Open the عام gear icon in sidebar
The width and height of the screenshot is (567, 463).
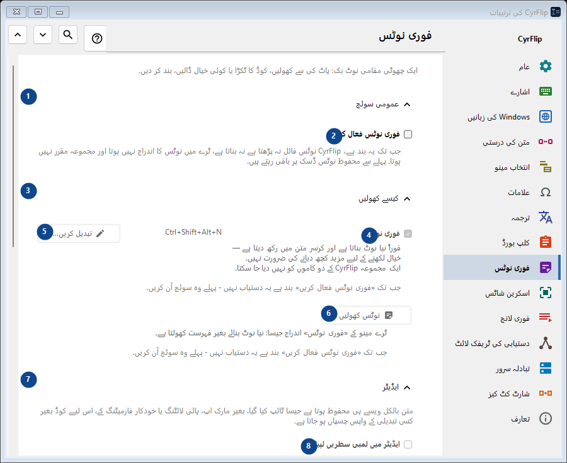click(546, 67)
